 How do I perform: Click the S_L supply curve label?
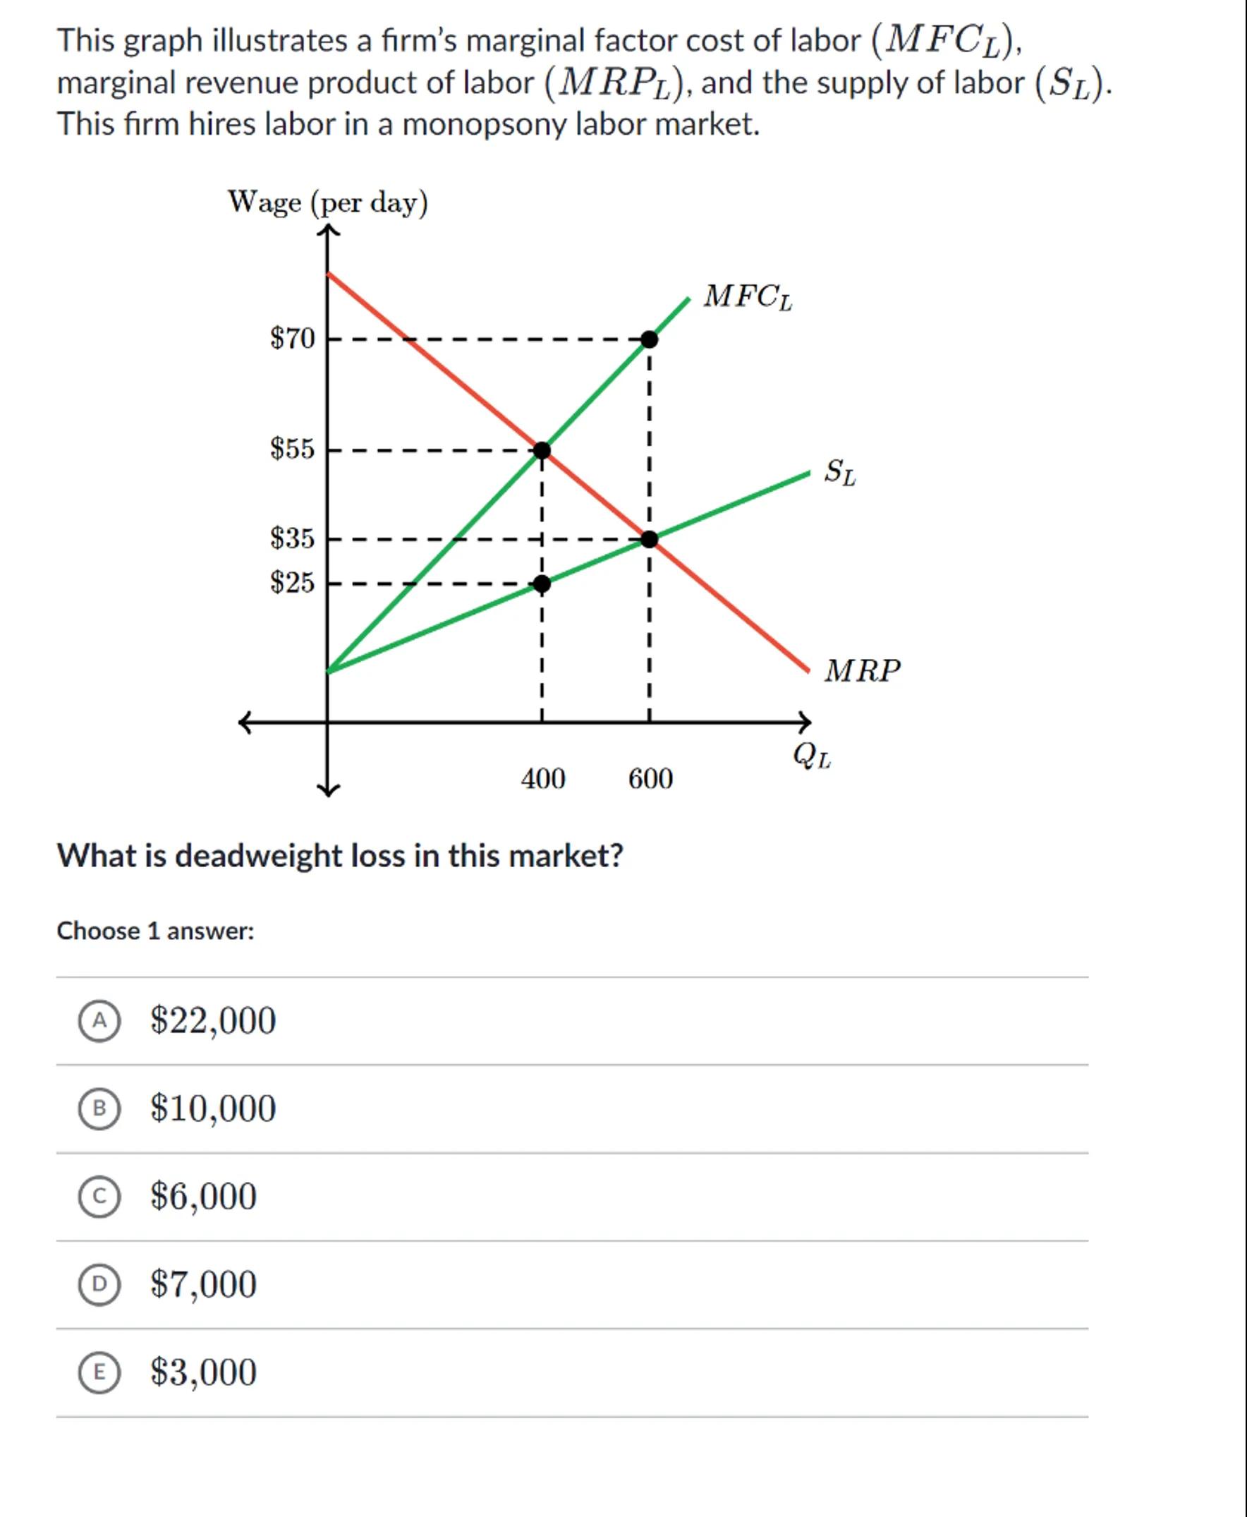840,472
